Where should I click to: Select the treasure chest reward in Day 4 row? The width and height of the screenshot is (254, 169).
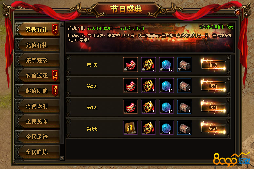[184, 128]
